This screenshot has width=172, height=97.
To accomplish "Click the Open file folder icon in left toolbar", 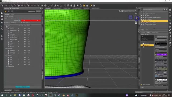I will (2, 13).
